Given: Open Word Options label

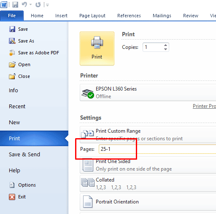Looking at the screenshot, I should pos(27,185).
